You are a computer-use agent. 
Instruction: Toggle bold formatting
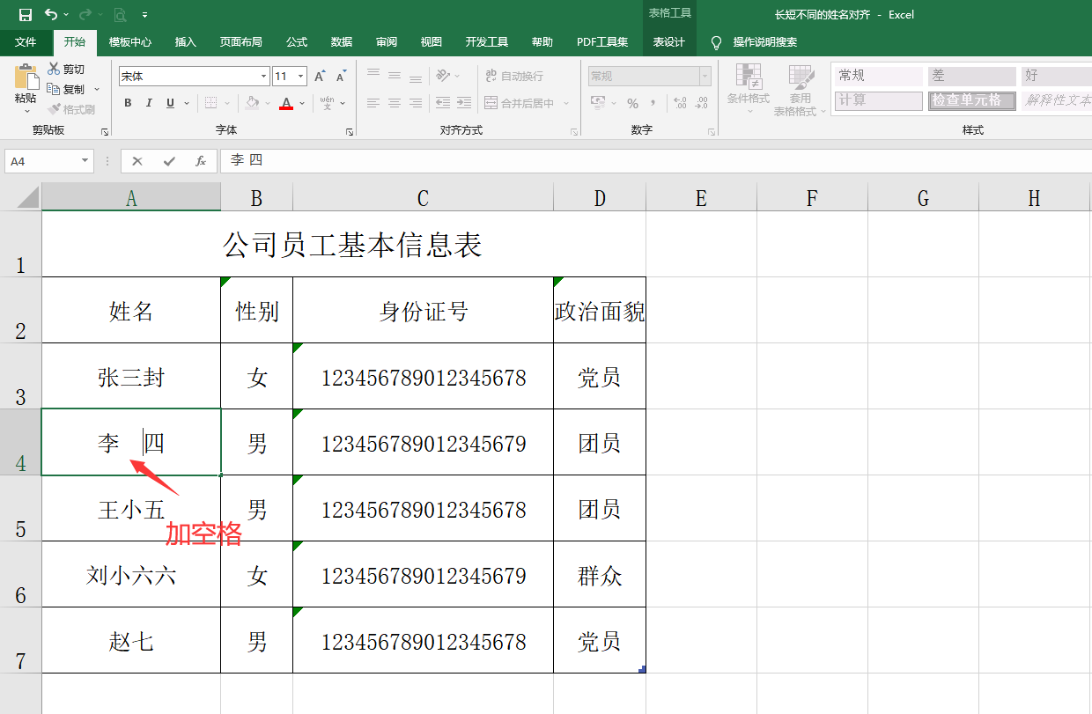[x=128, y=103]
